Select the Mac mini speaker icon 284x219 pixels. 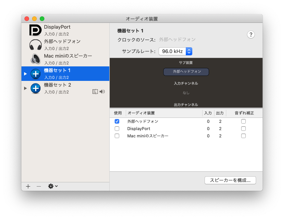tap(36, 59)
